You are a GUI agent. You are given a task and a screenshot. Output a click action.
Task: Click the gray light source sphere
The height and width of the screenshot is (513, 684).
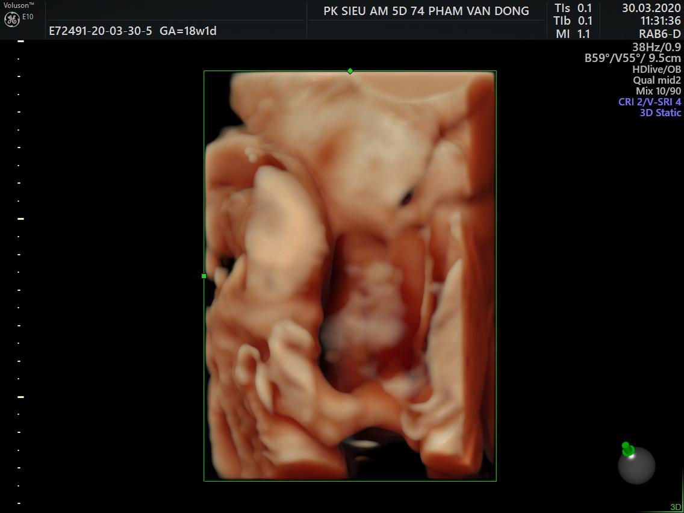[x=637, y=465]
